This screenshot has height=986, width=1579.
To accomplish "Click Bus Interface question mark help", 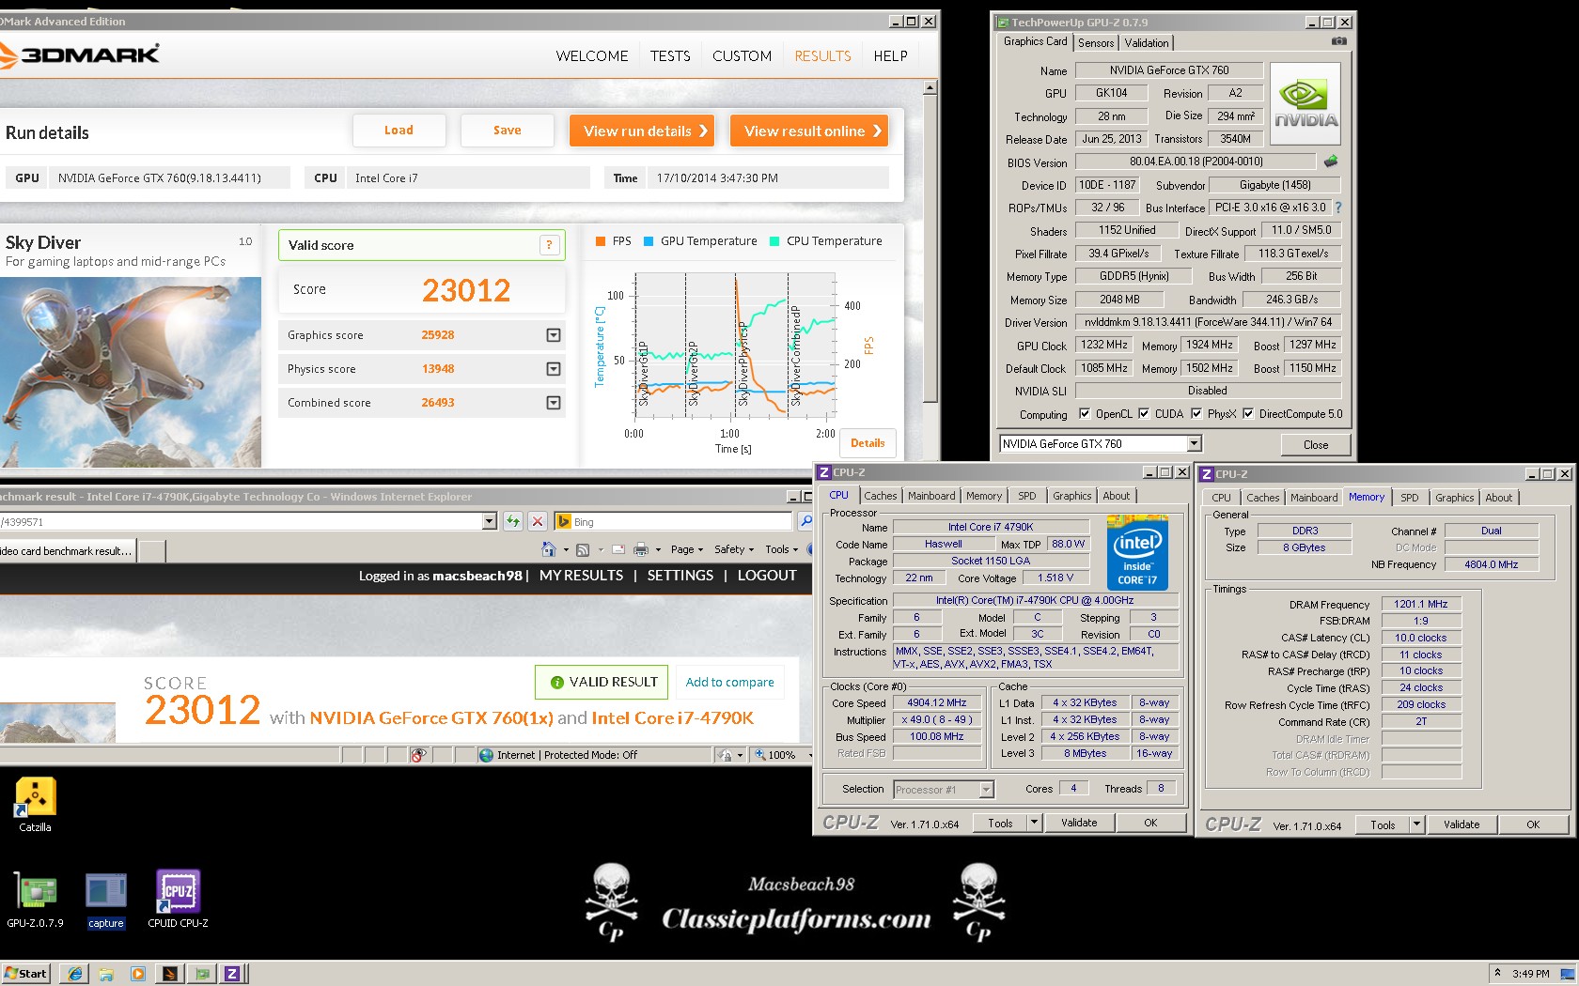I will (x=1338, y=208).
